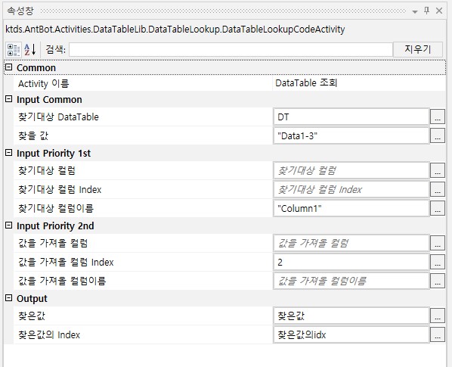The width and height of the screenshot is (452, 367).
Task: Select the 찾기대상 컬럼이름 property label
Action: pos(56,208)
